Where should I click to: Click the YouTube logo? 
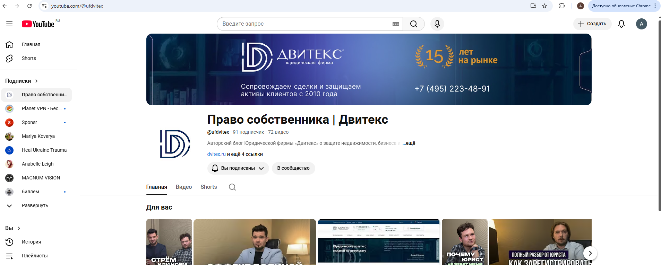[x=38, y=24]
